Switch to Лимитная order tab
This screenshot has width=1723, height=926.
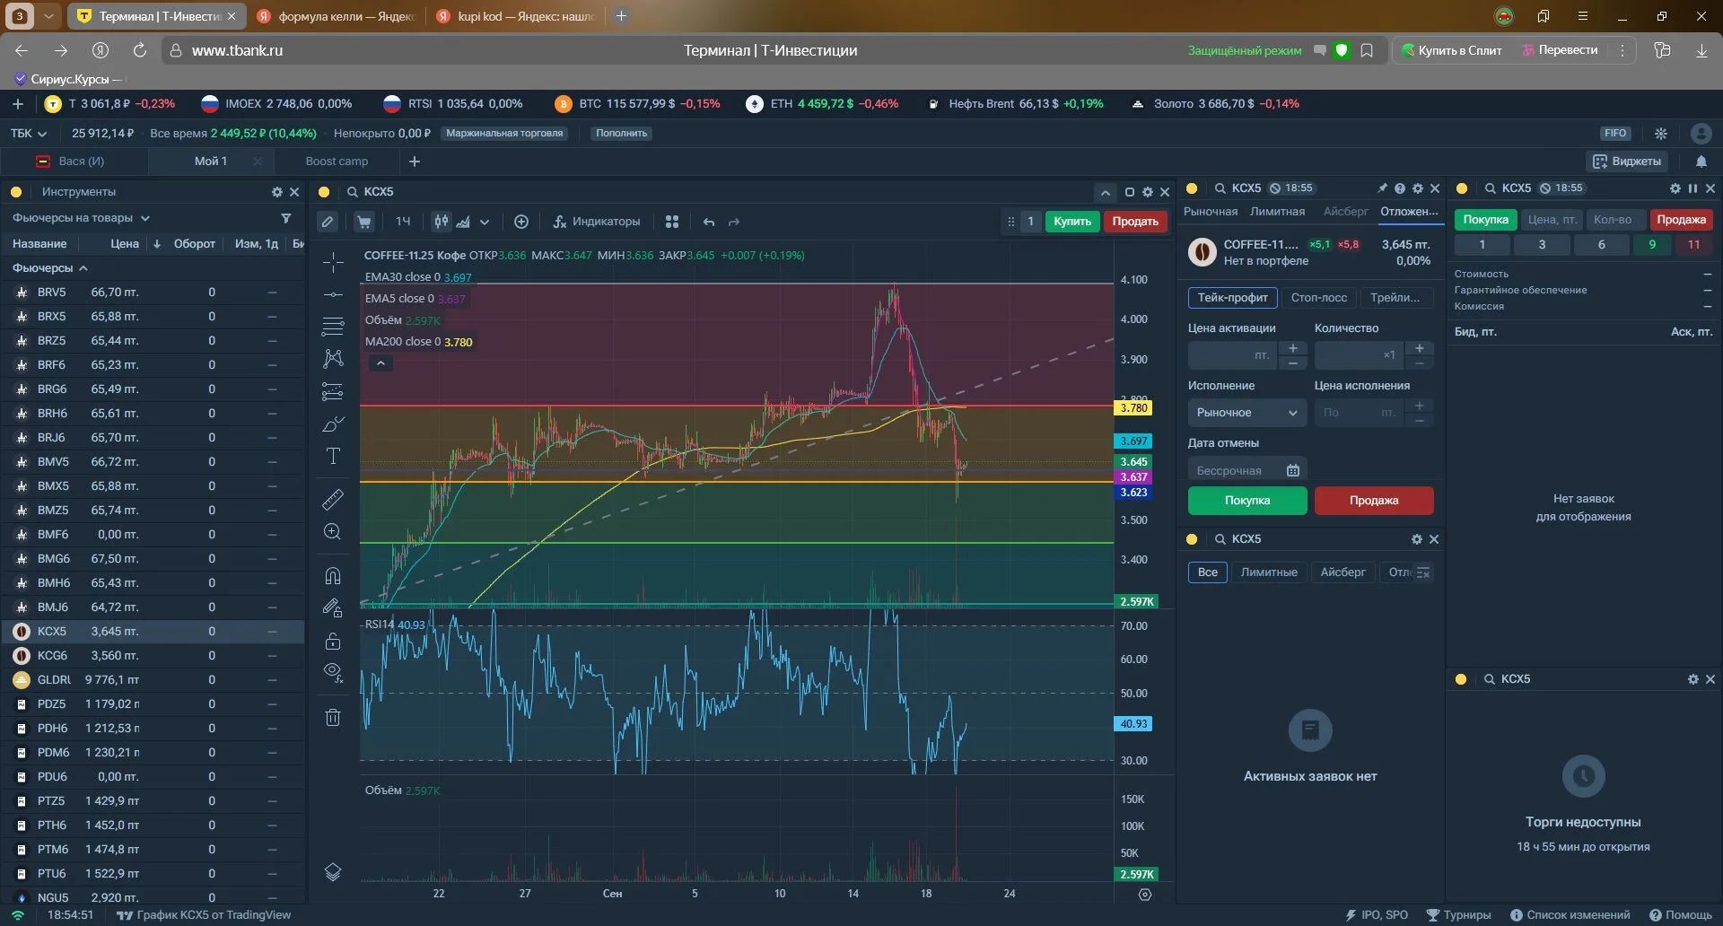point(1278,212)
